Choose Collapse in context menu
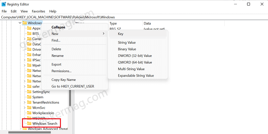This screenshot has width=268, height=134. tap(75, 27)
